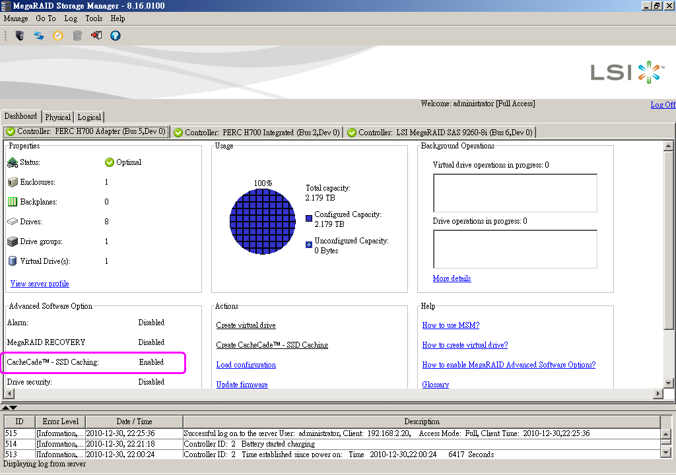Click the Virtual Drive(s) cylinder icon
Viewport: 676px width, 475px height.
tap(13, 261)
